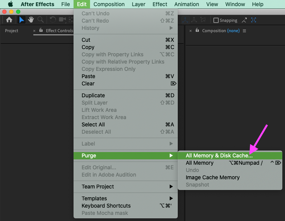Click the Local Axis Mode icon
The height and width of the screenshot is (221, 285).
[x=185, y=20]
